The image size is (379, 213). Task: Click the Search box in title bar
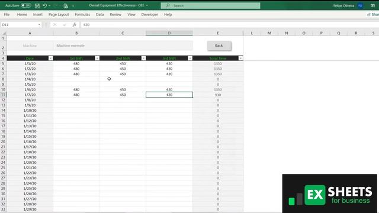(210, 5)
